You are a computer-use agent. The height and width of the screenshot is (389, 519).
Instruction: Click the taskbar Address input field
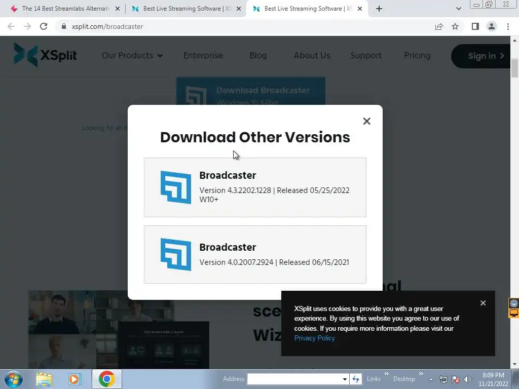[294, 379]
